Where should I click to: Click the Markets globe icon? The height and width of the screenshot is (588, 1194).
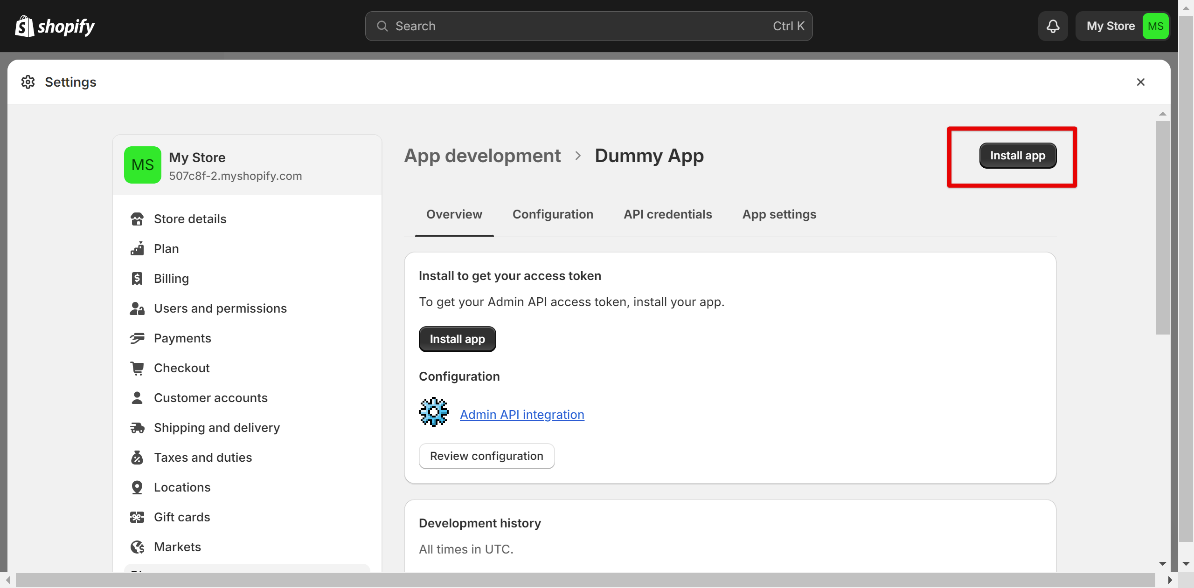pyautogui.click(x=137, y=547)
